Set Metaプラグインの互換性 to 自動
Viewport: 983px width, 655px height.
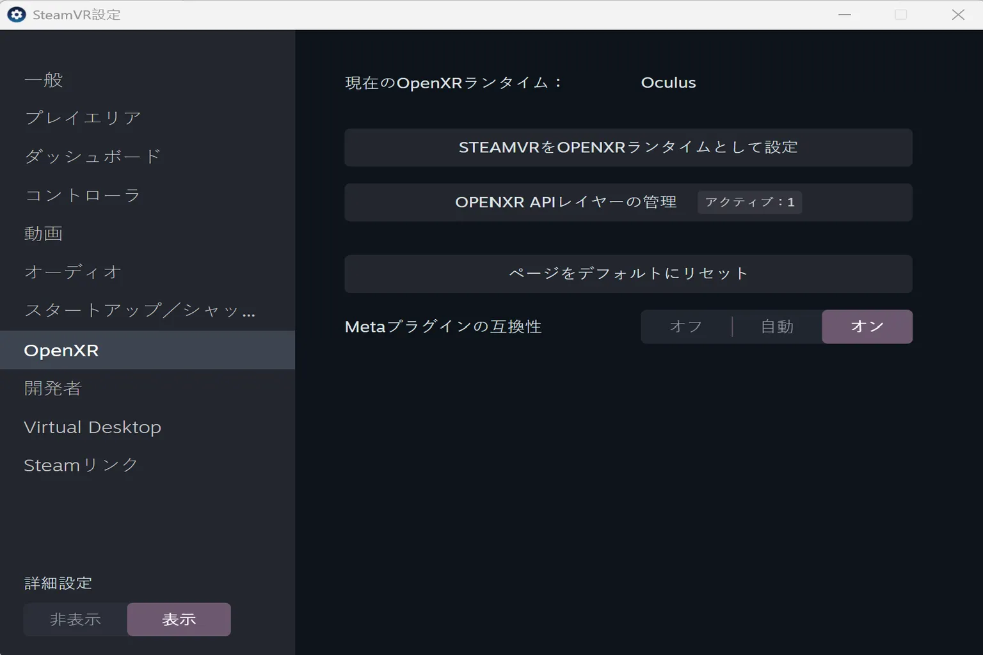coord(777,327)
